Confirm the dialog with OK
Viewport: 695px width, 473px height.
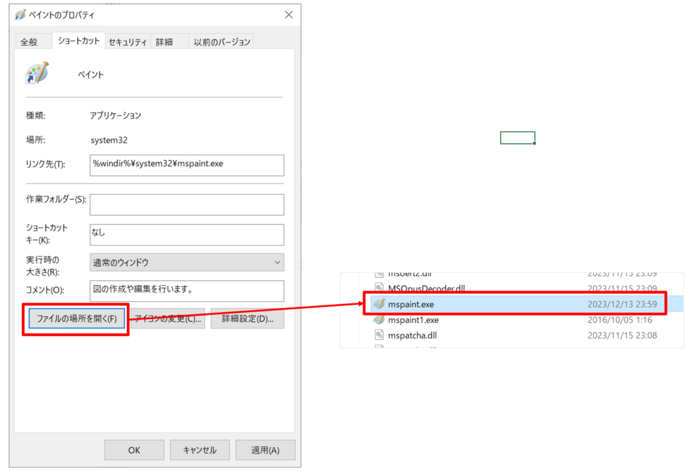click(x=134, y=450)
